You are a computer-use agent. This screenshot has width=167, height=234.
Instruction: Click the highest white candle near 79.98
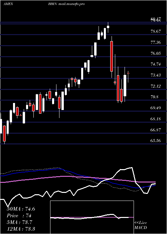pyautogui.click(x=108, y=27)
